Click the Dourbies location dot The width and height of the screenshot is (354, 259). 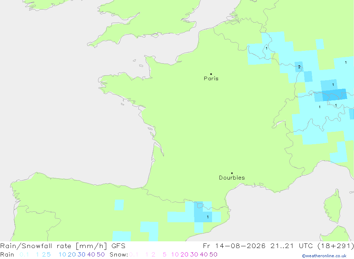click(232, 173)
